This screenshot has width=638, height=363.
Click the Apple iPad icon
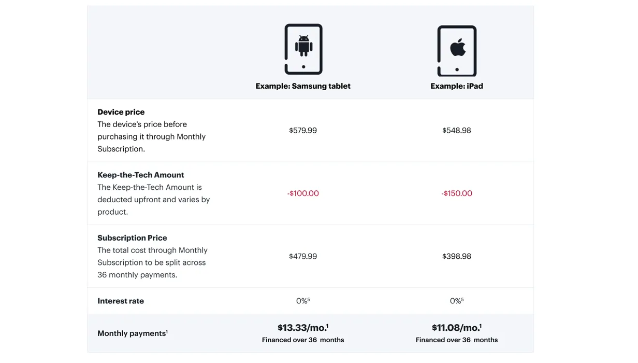(x=457, y=51)
